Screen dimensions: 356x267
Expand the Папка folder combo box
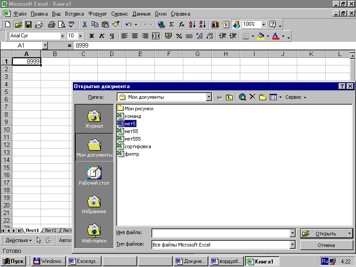(x=209, y=97)
